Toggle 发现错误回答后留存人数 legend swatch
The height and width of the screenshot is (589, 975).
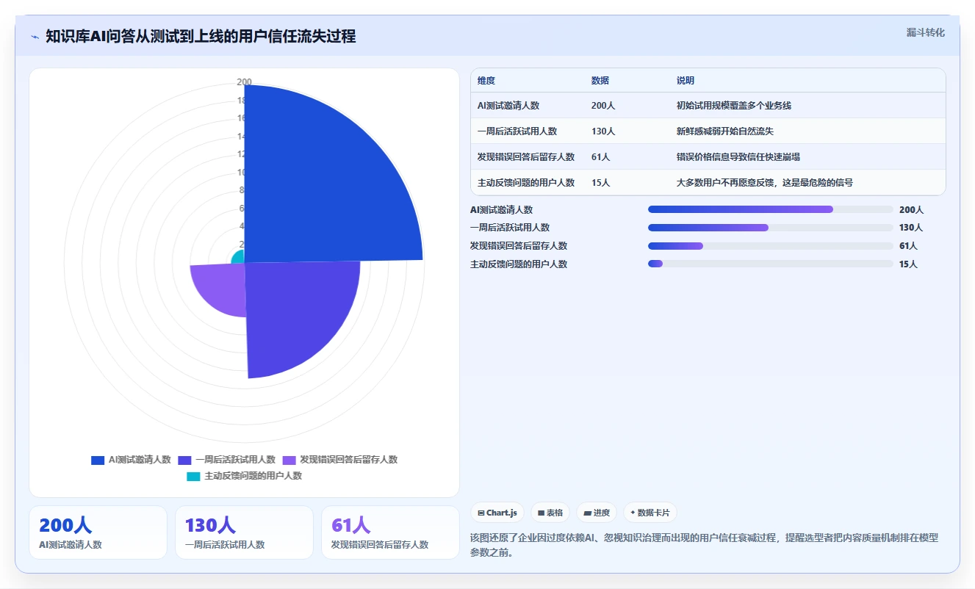tap(289, 460)
